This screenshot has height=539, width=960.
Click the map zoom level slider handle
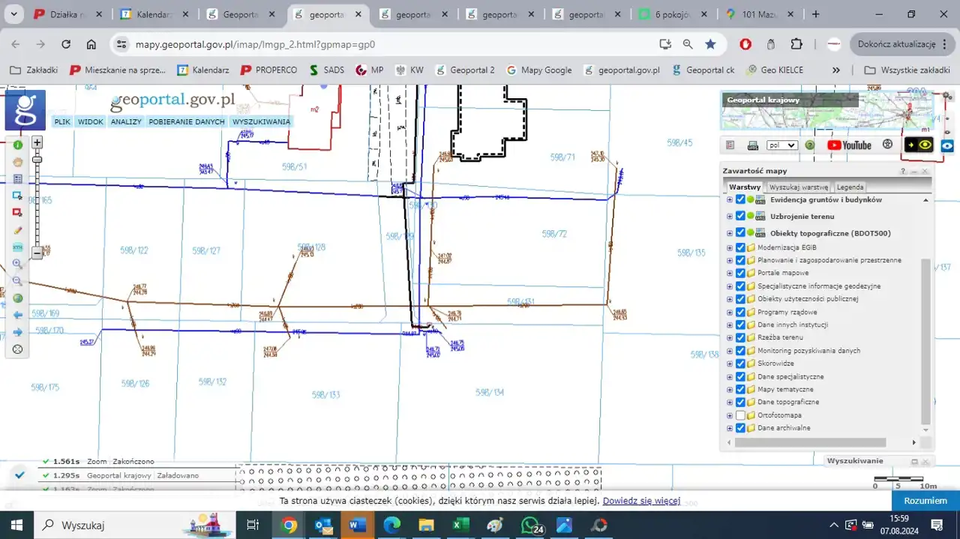[37, 159]
